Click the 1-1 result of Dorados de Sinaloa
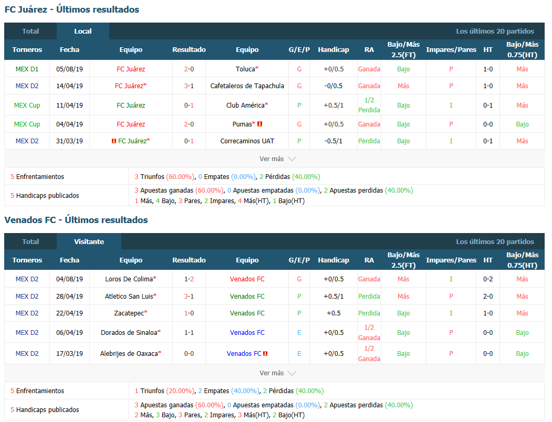Image resolution: width=552 pixels, height=422 pixels. click(x=189, y=333)
